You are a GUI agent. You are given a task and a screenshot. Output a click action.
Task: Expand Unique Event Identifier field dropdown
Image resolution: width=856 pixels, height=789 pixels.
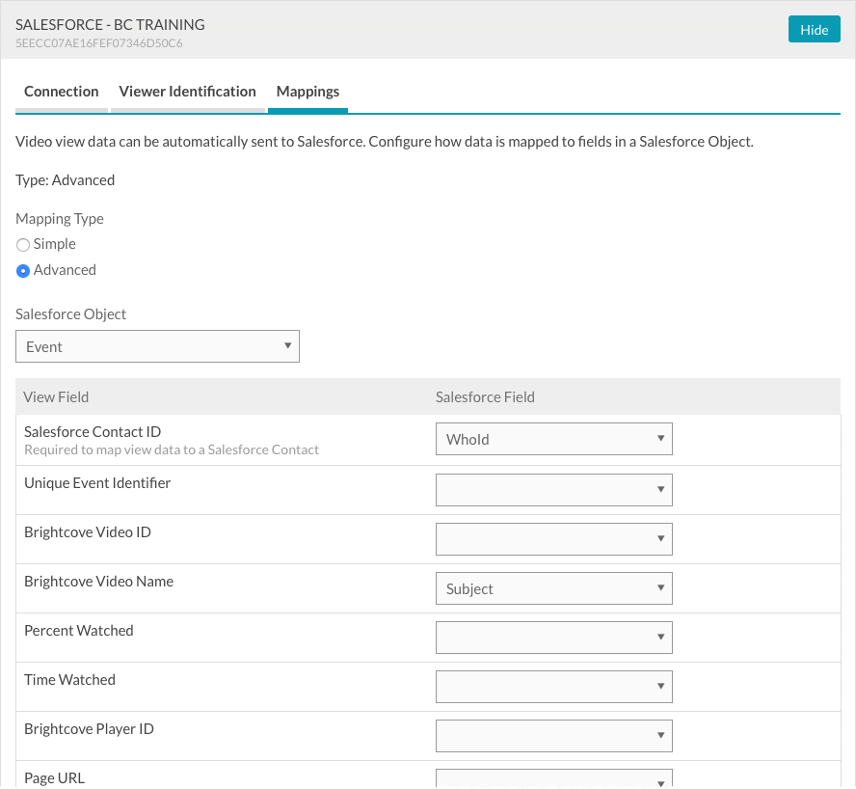553,489
